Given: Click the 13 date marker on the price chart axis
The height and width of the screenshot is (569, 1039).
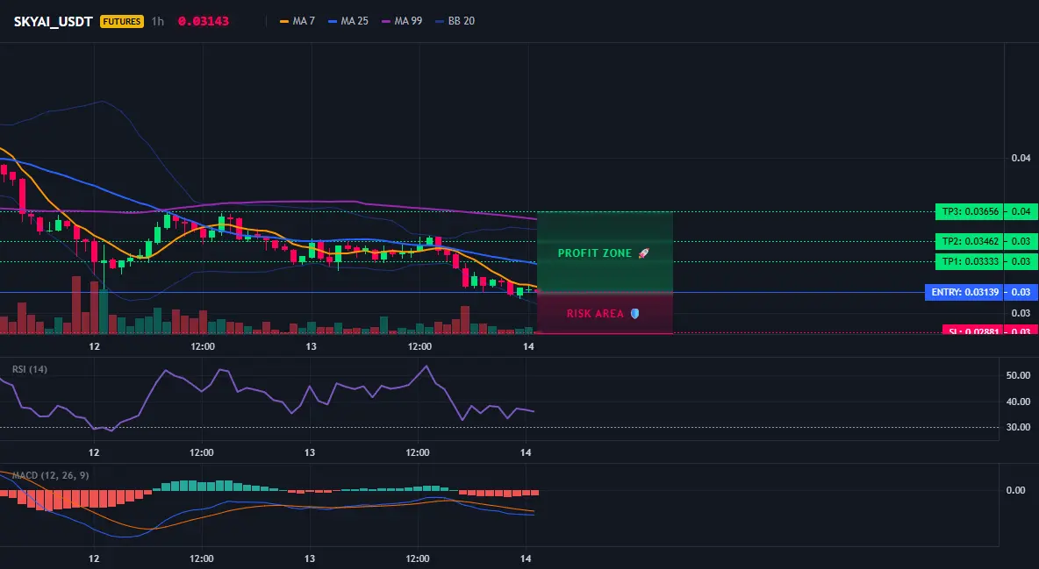Looking at the screenshot, I should (311, 346).
